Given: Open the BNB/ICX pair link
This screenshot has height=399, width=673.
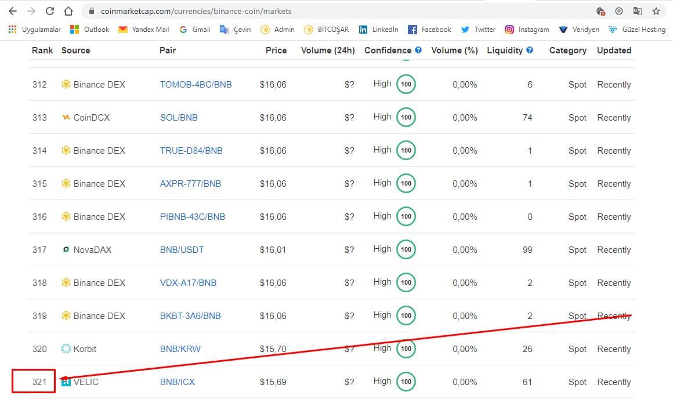Looking at the screenshot, I should pos(178,382).
